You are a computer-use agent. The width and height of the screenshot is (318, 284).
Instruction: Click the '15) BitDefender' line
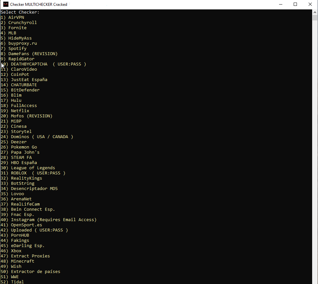[20, 90]
